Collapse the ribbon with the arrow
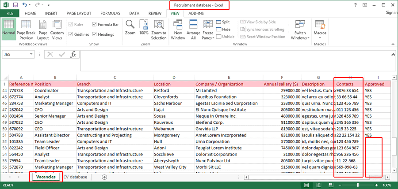 393,44
